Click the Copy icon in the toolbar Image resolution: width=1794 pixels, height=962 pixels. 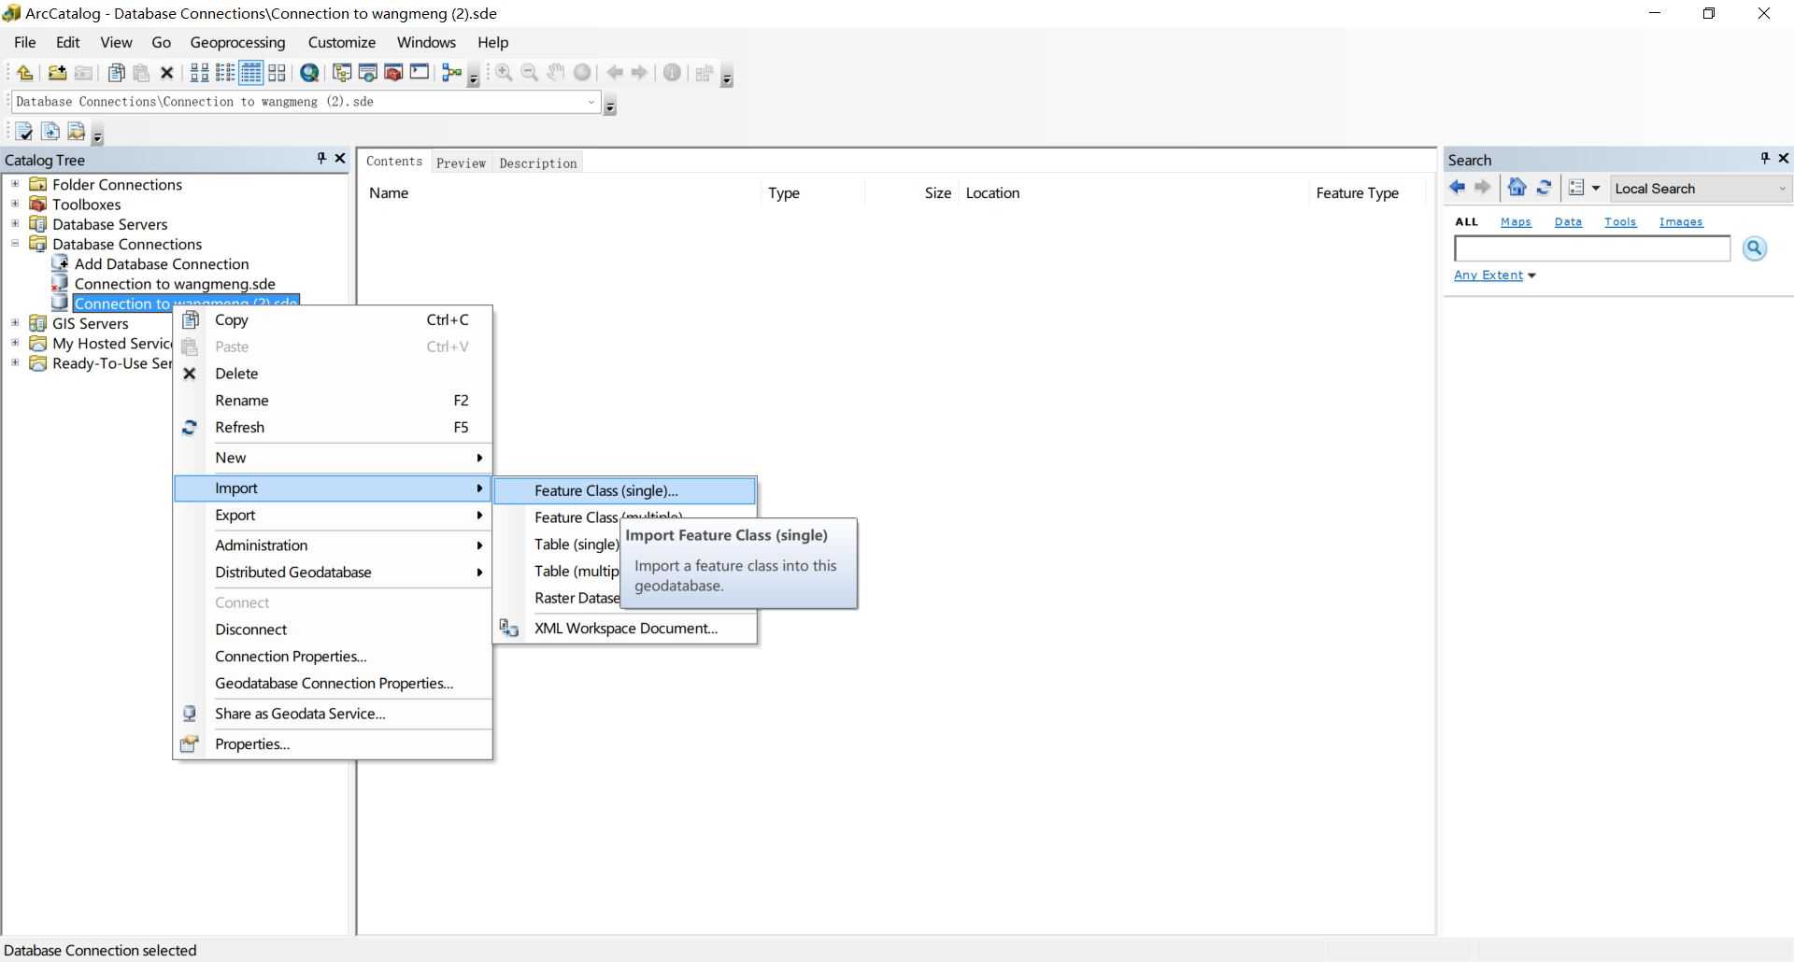[117, 73]
